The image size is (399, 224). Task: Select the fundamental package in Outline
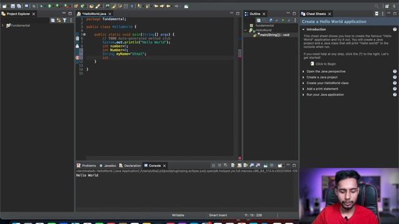tap(264, 26)
